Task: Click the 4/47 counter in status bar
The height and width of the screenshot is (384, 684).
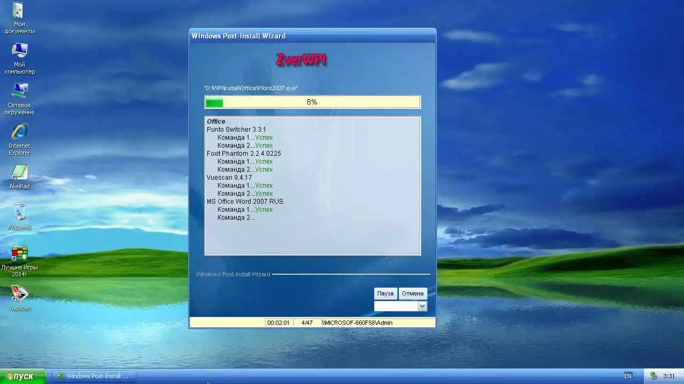Action: pos(307,323)
